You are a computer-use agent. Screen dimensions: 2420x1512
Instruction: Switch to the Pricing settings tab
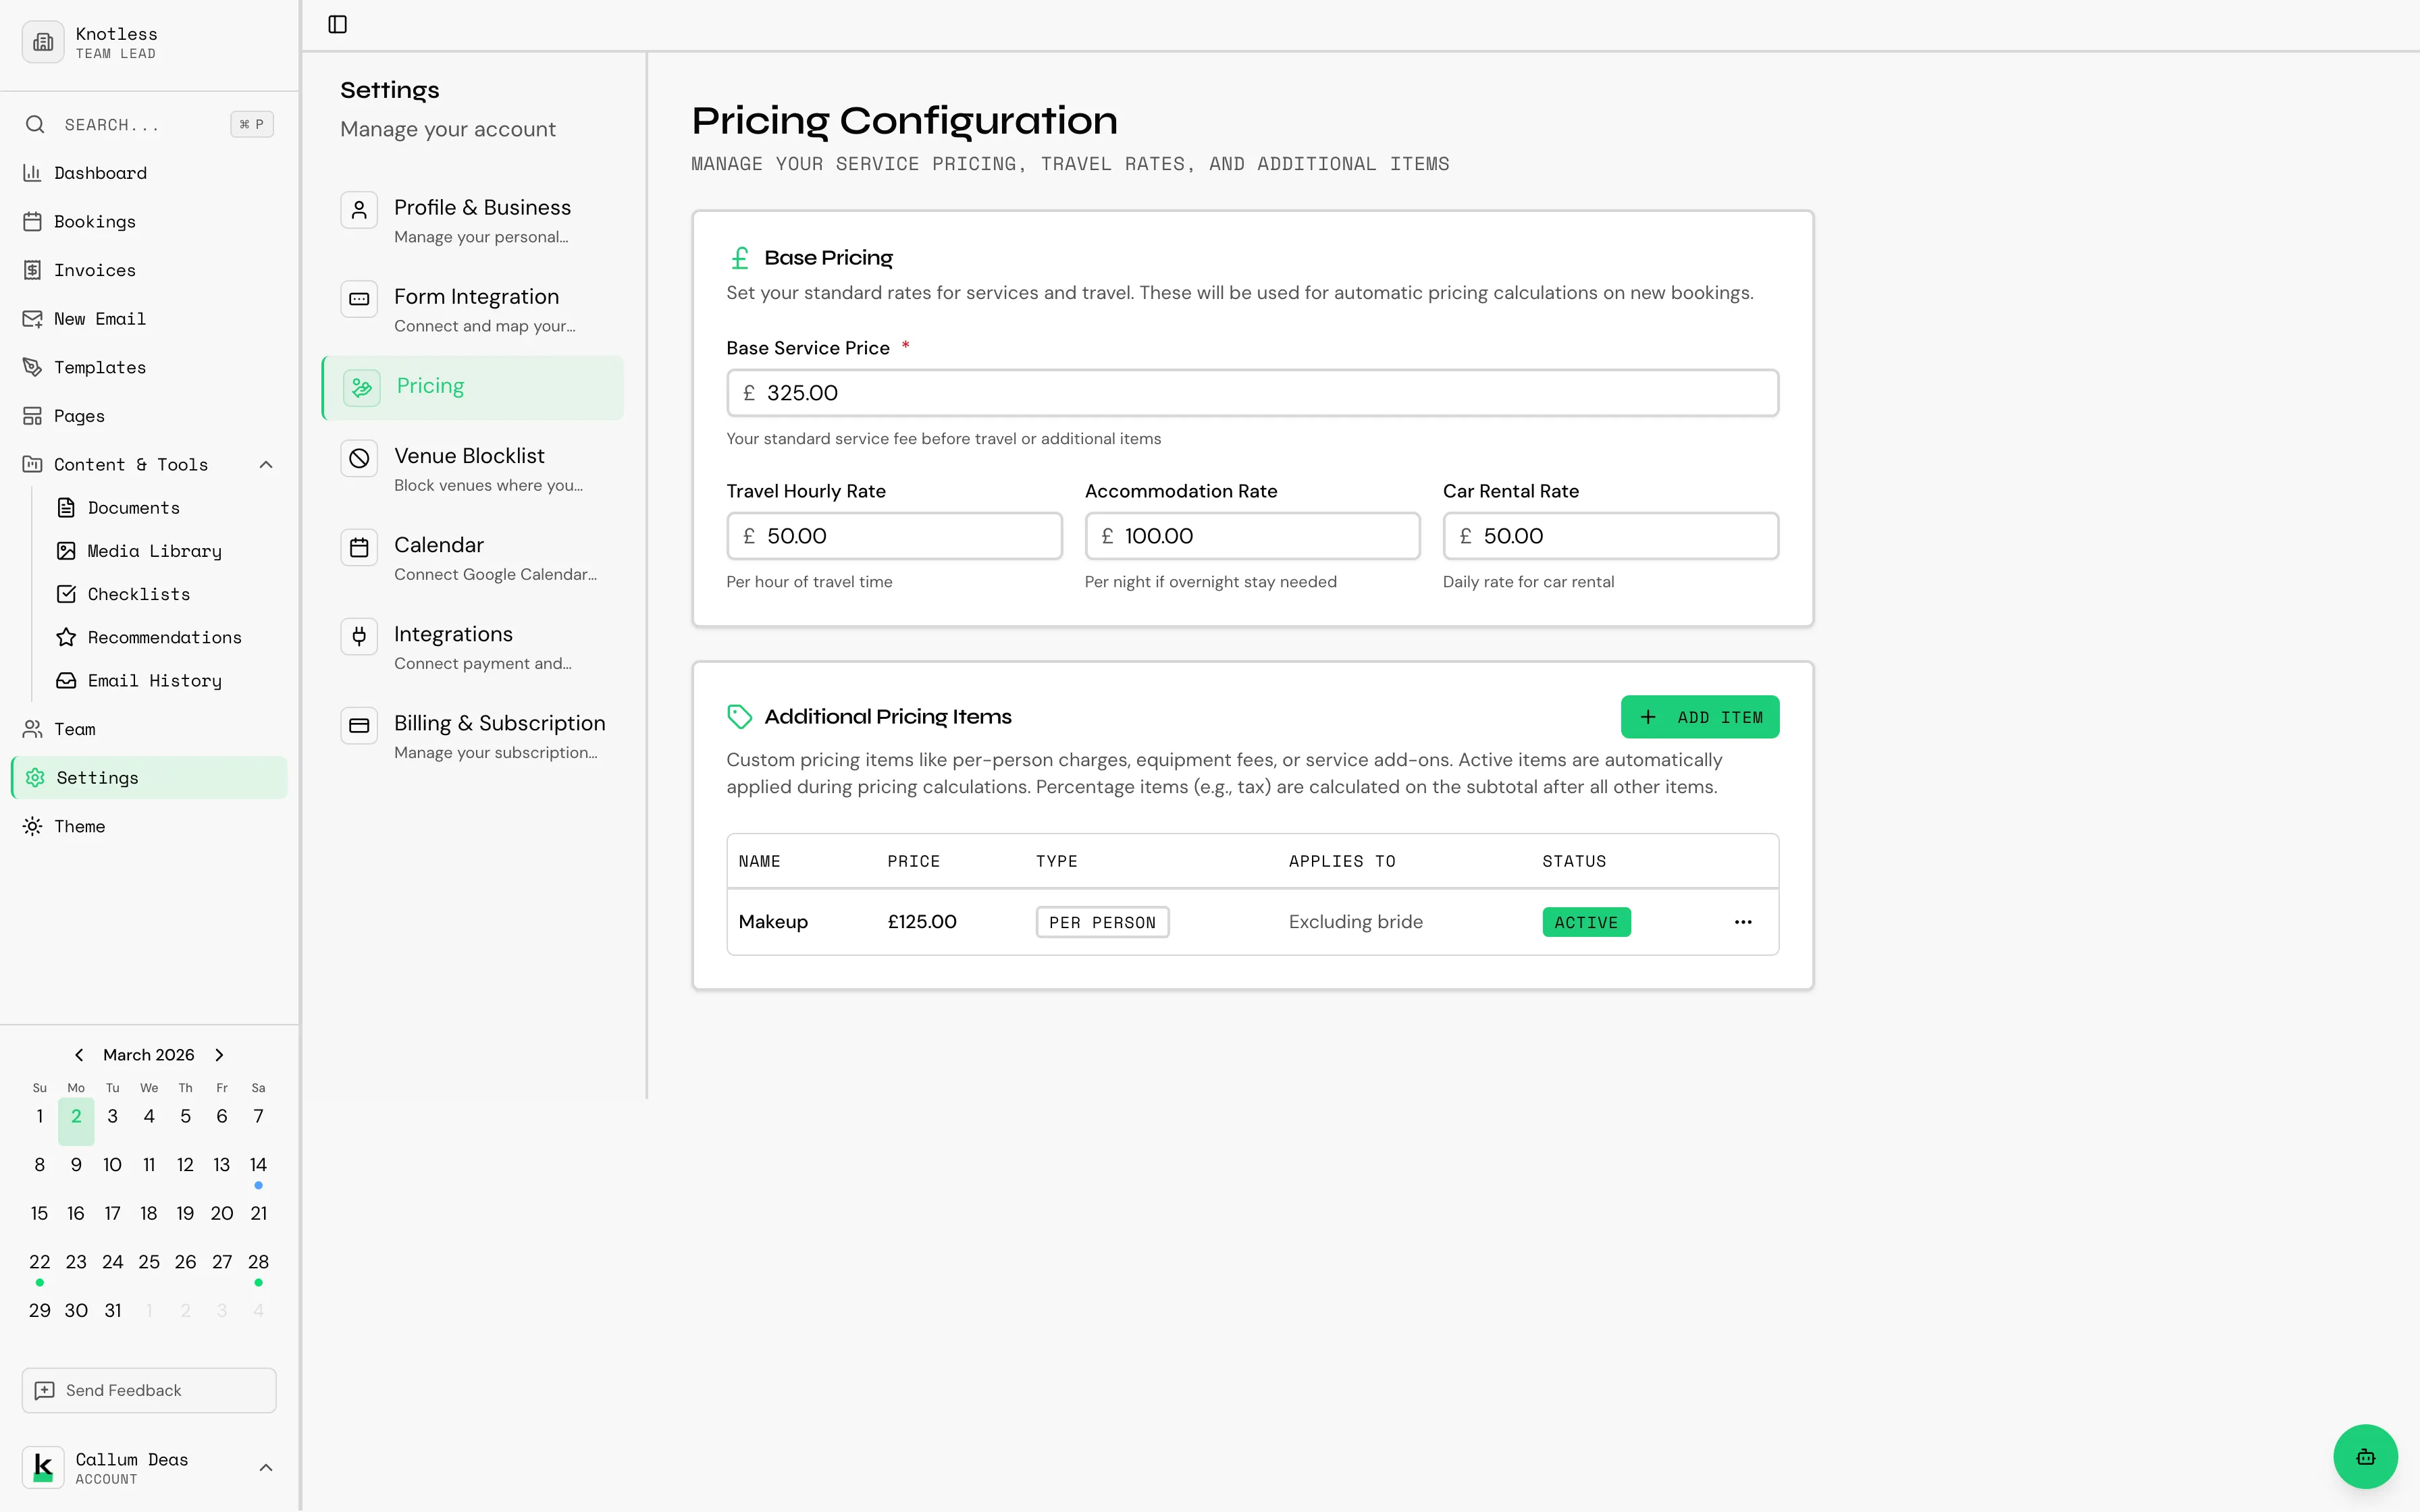pyautogui.click(x=473, y=387)
